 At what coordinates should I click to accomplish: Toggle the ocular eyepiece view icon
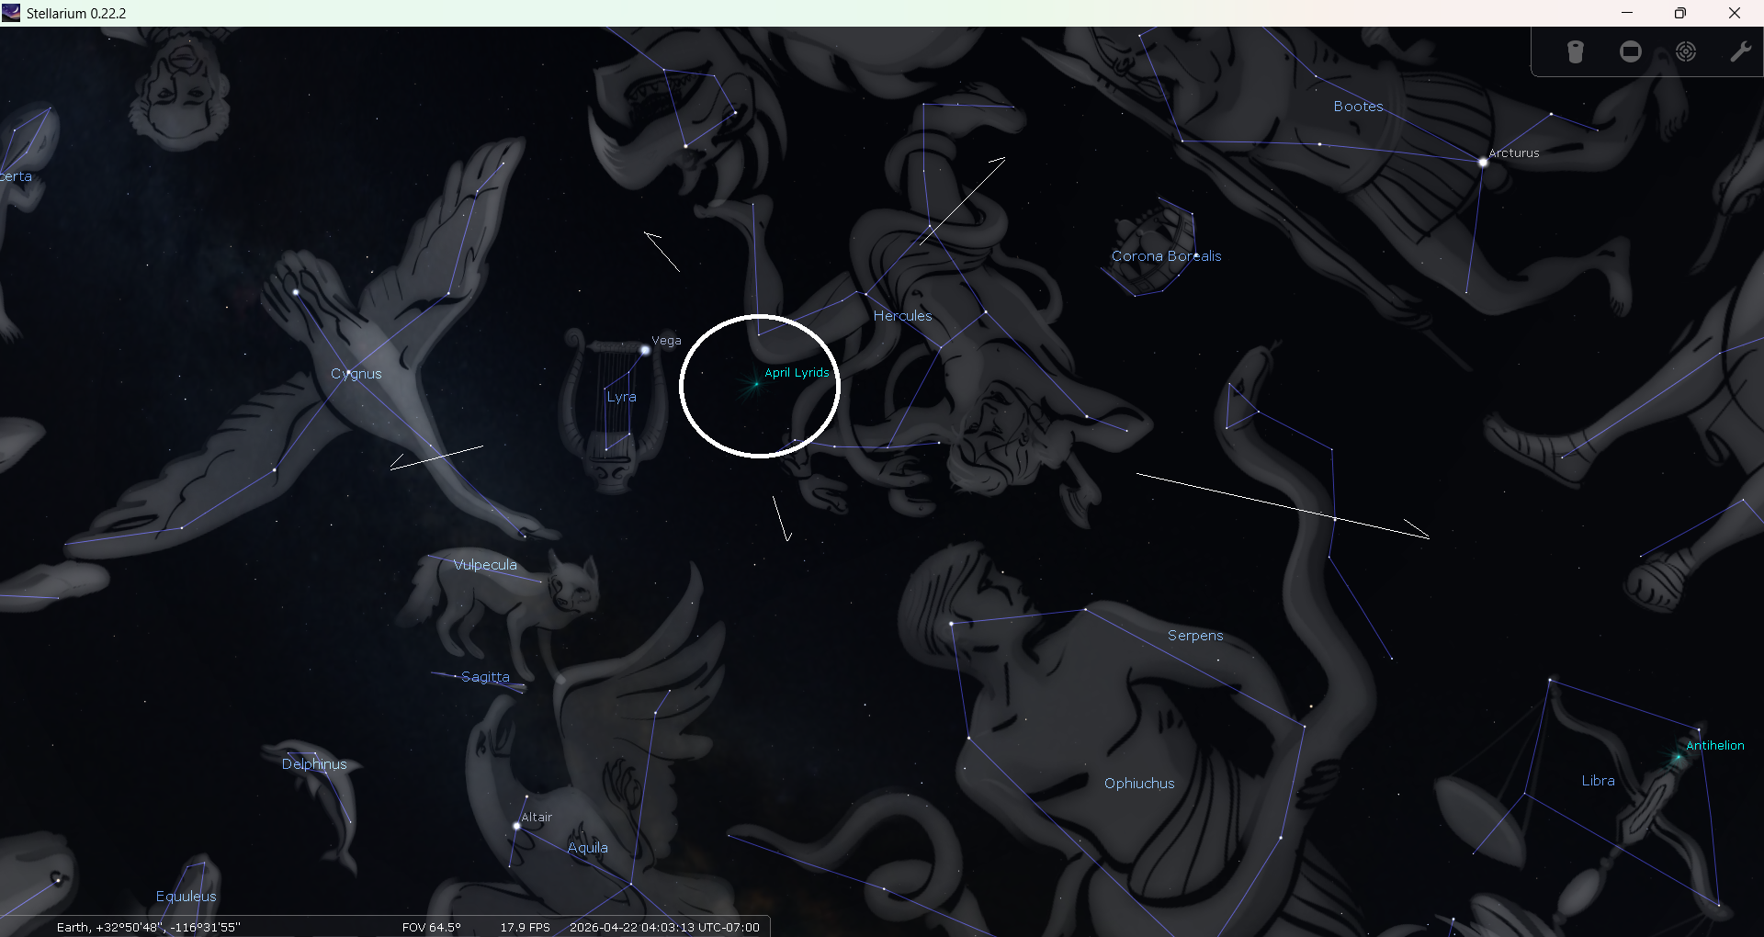pyautogui.click(x=1575, y=52)
